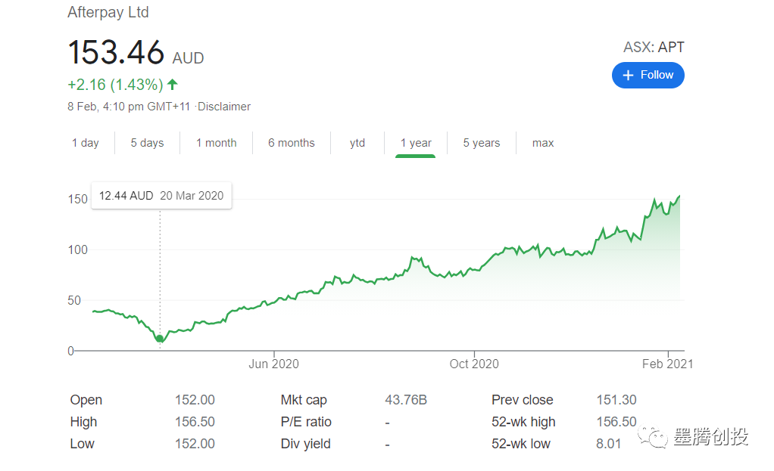Select the 1 day range tab
This screenshot has height=471, width=774.
click(x=86, y=143)
